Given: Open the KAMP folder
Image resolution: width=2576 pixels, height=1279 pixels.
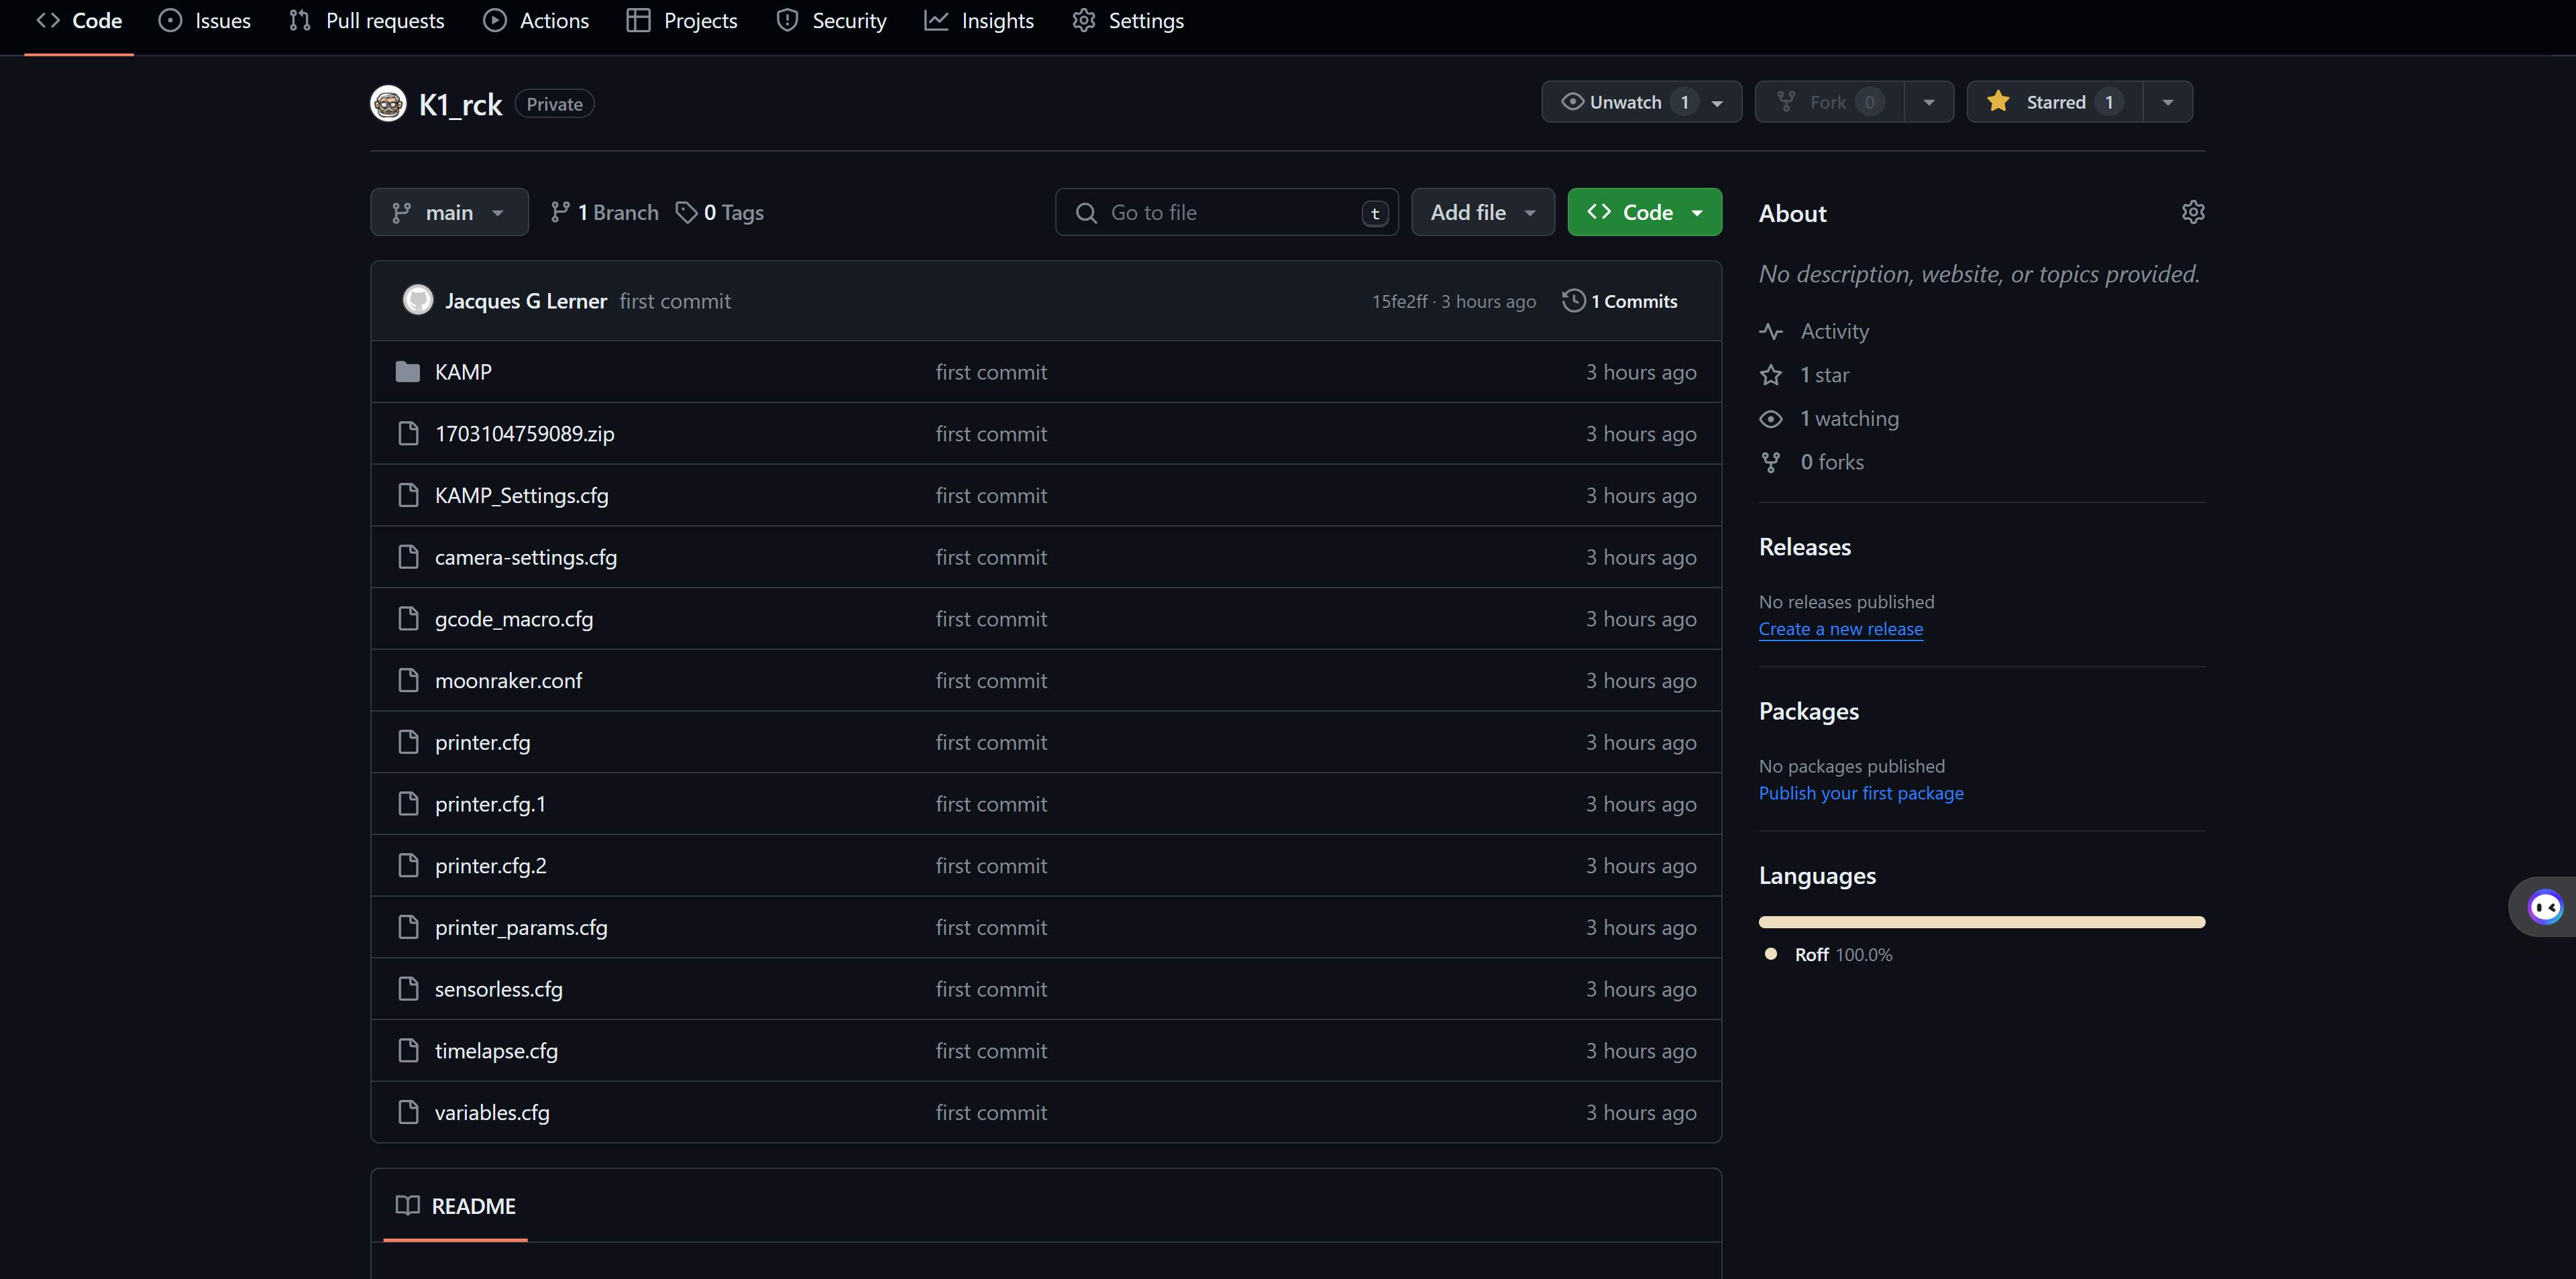Looking at the screenshot, I should [x=463, y=372].
